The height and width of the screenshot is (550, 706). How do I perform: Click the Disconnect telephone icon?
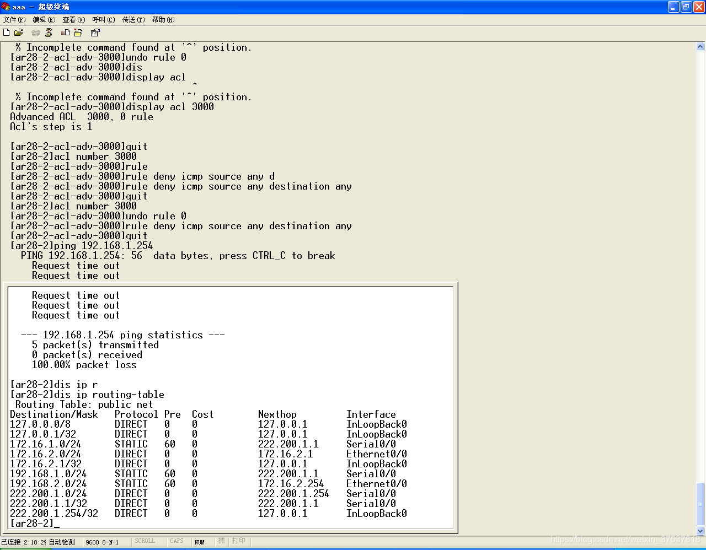(x=49, y=33)
